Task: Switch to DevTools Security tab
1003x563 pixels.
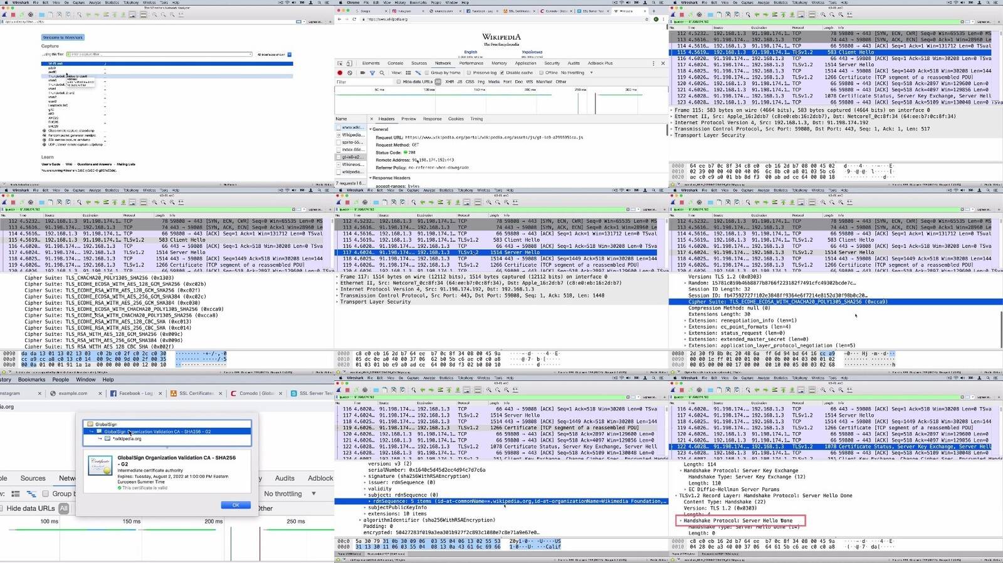Action: point(552,63)
